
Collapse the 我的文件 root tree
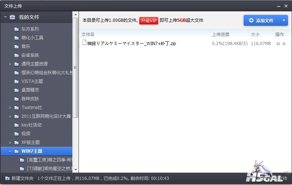pos(5,17)
